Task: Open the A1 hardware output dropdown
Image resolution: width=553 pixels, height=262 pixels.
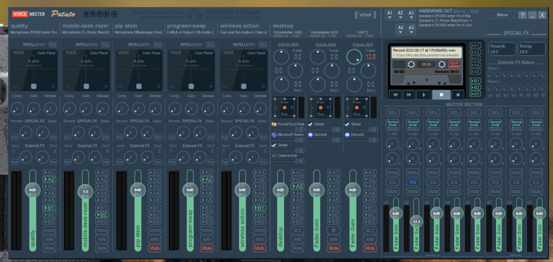Action: point(390,15)
